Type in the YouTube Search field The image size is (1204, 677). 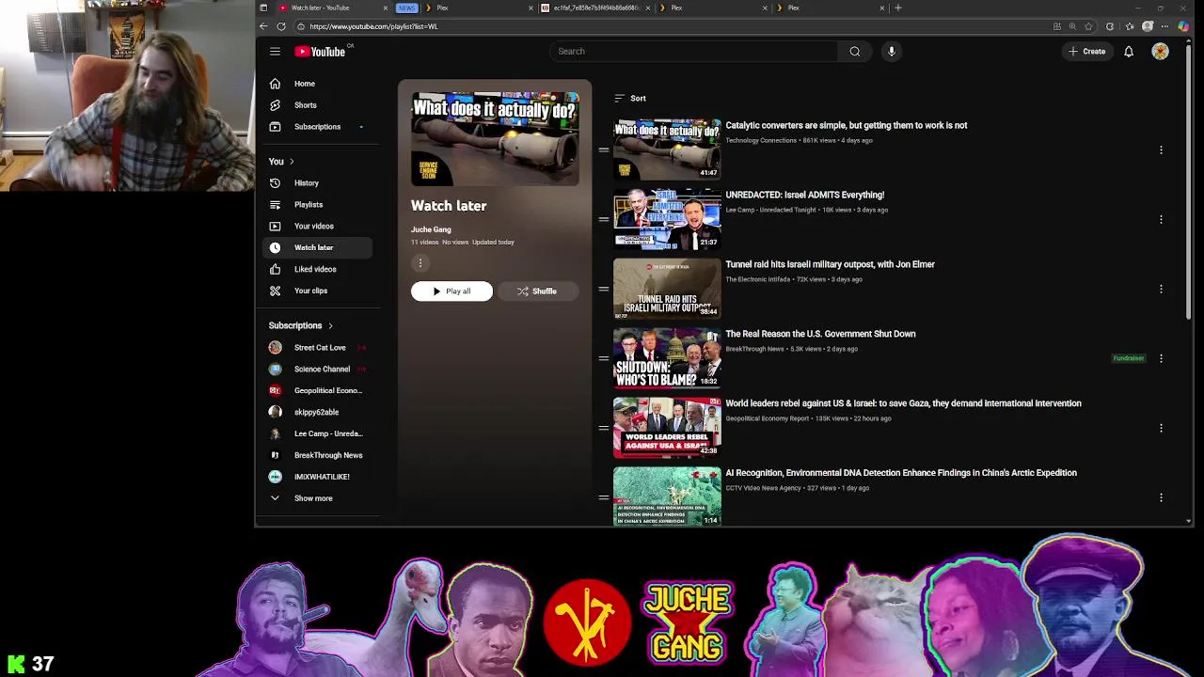click(x=693, y=52)
